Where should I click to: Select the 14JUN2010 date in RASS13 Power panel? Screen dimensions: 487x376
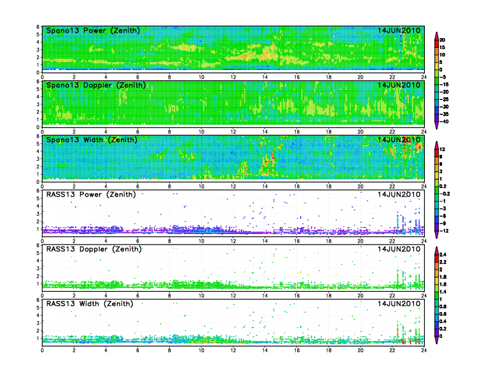(399, 195)
